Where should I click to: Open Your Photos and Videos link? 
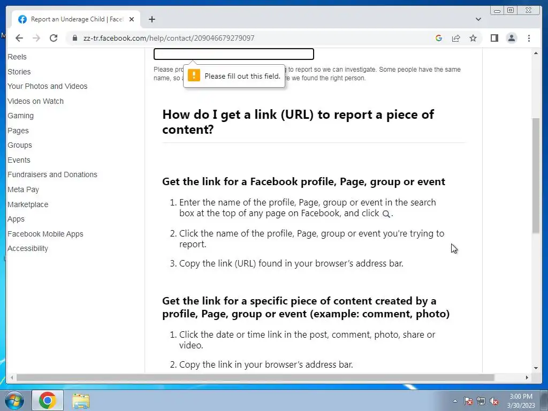point(48,86)
